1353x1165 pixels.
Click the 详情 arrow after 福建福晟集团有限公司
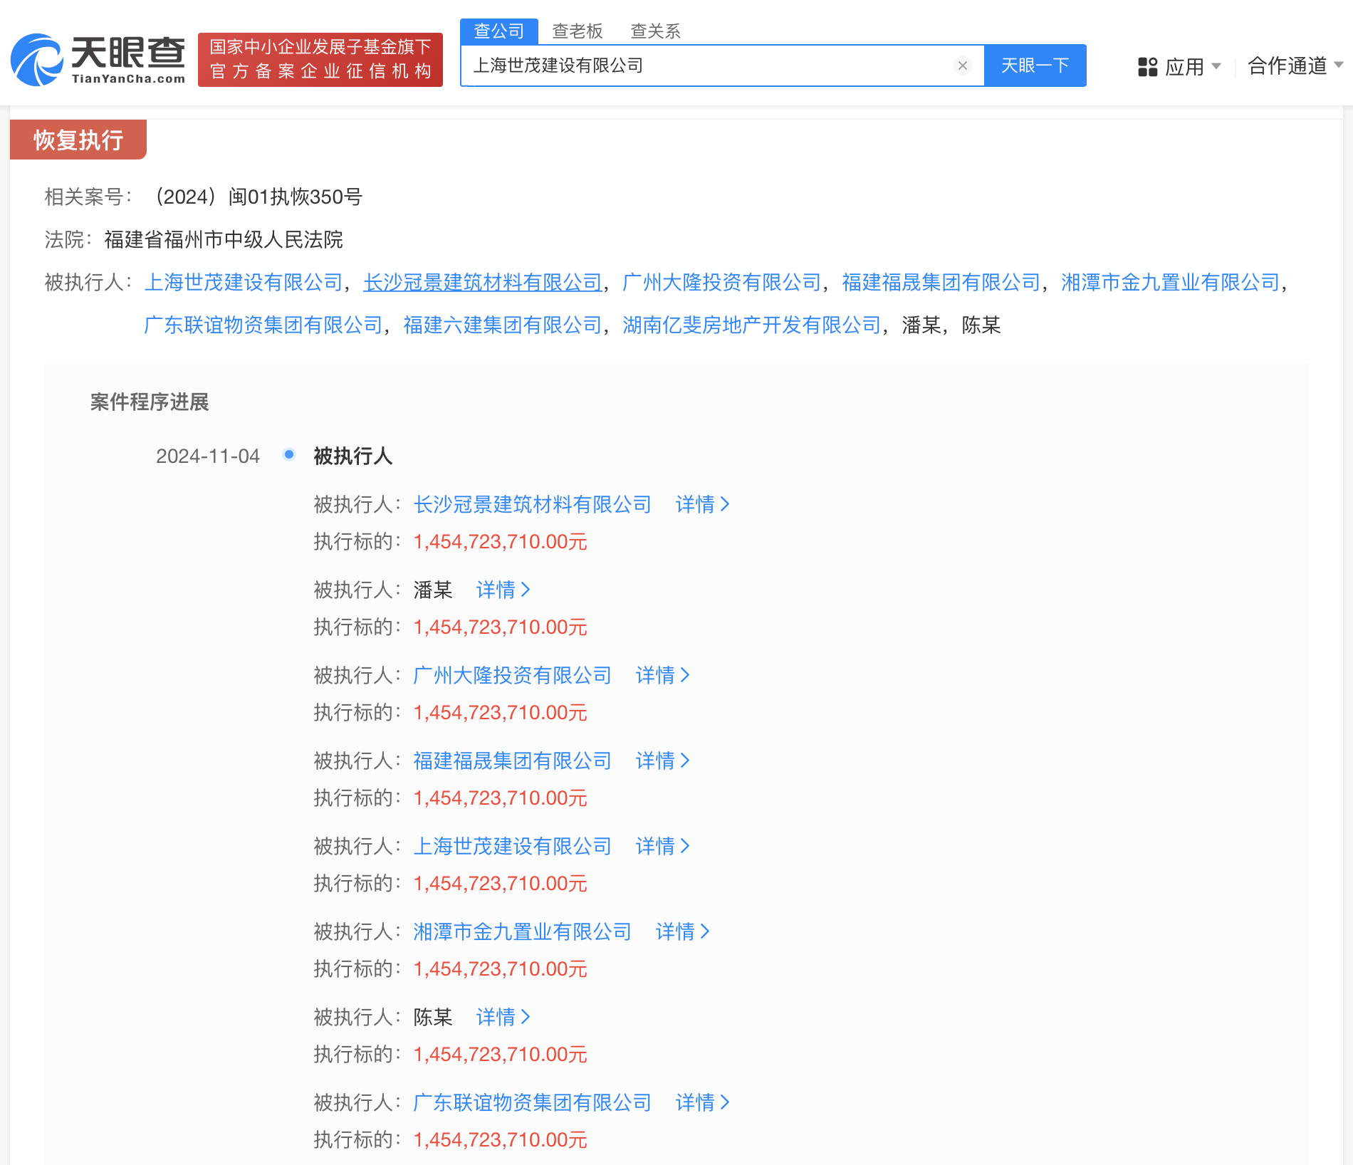click(662, 761)
